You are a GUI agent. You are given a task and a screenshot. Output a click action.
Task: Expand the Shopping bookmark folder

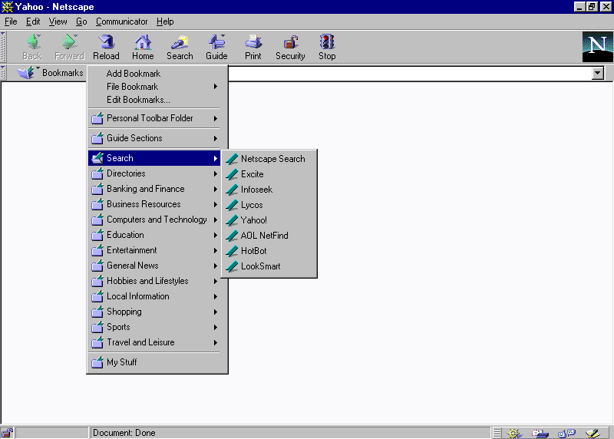coord(154,312)
